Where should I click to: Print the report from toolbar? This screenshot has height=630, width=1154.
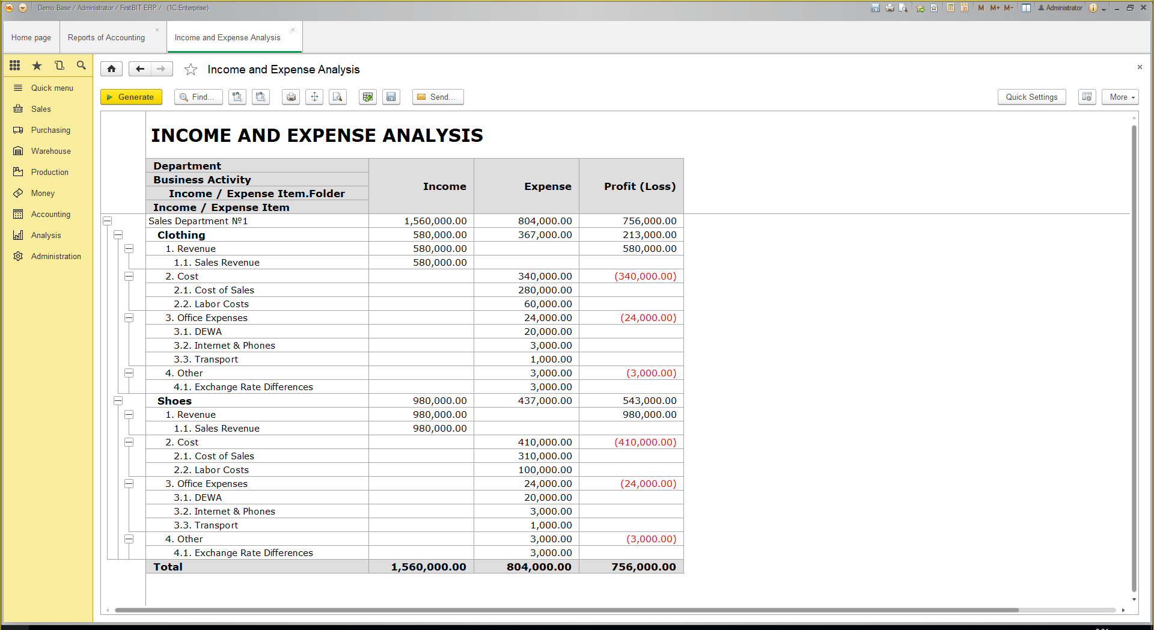point(292,97)
